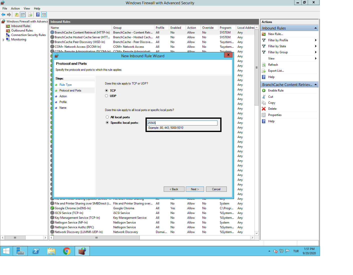Expand the Filter by Group submenu arrow
The height and width of the screenshot is (275, 353).
coord(316,52)
